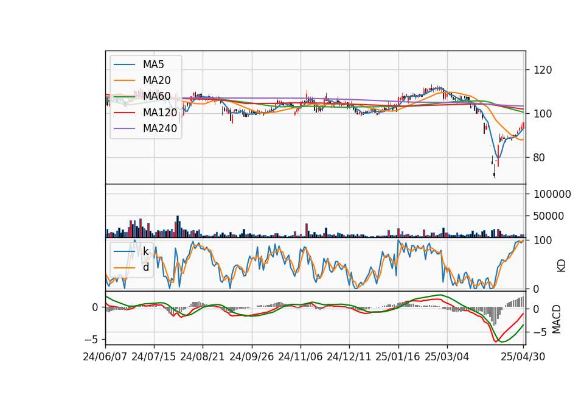The image size is (584, 420).
Task: Click the MA120 legend label
Action: pos(160,112)
